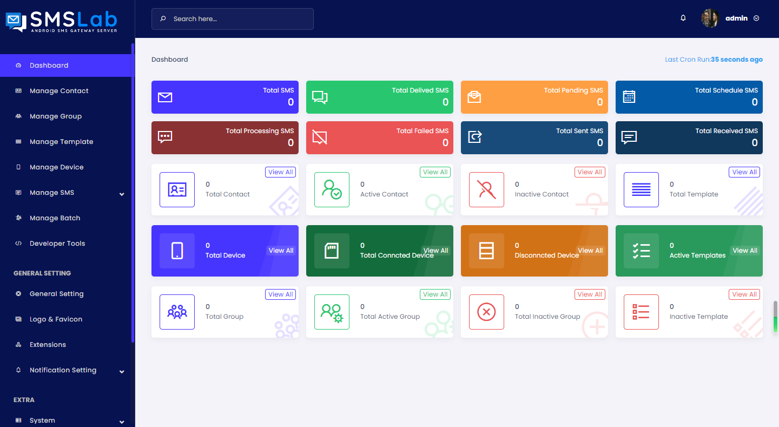Click View All on Active Templates card

[x=744, y=251]
